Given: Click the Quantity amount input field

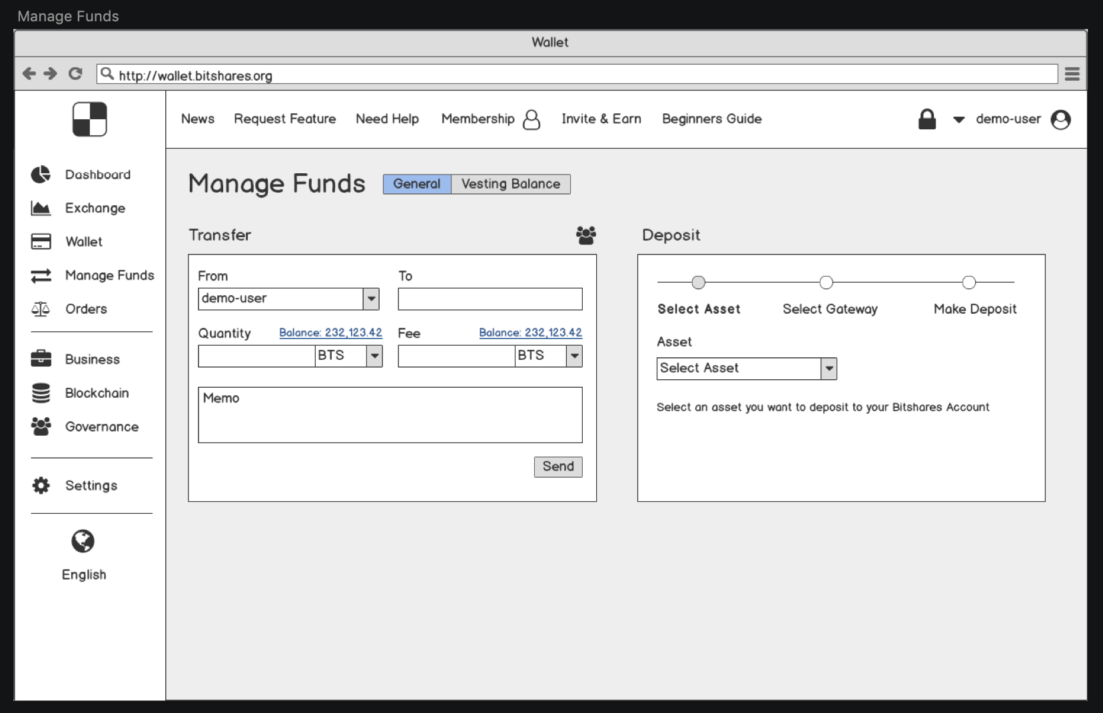Looking at the screenshot, I should [x=256, y=356].
